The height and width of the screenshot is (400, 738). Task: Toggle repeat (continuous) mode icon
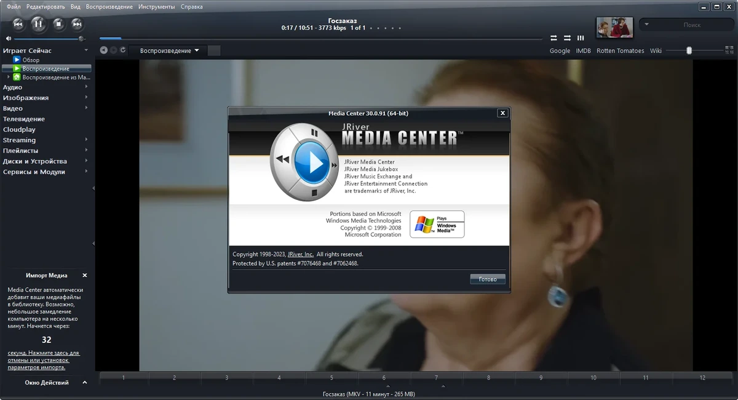point(553,38)
